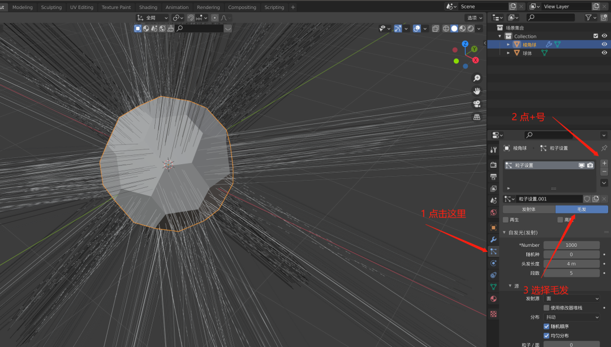This screenshot has height=347, width=611.
Task: Switch to the UV Editing workspace tab
Action: (82, 7)
